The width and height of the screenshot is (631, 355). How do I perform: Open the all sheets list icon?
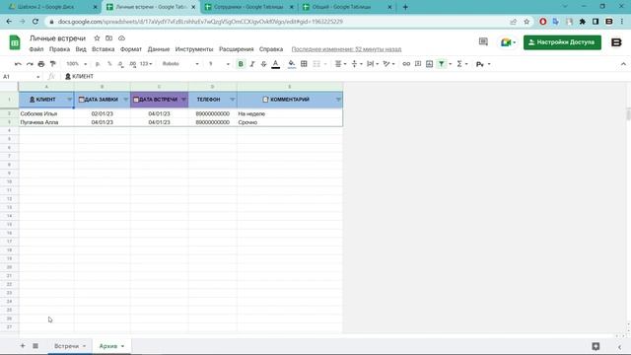point(35,346)
